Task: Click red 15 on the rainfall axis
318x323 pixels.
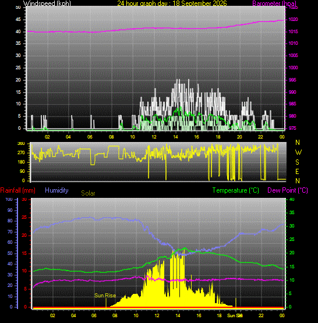Action: pos(24,253)
